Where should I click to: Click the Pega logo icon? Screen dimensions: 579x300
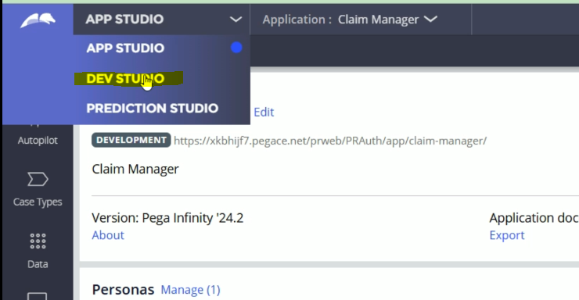click(38, 20)
